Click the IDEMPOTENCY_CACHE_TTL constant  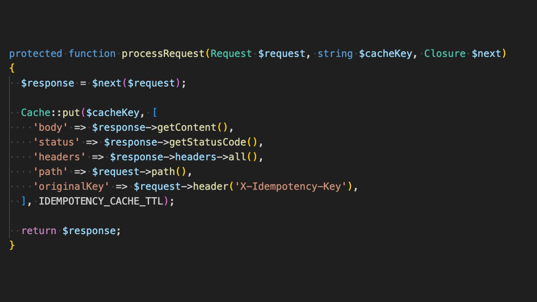tap(101, 201)
